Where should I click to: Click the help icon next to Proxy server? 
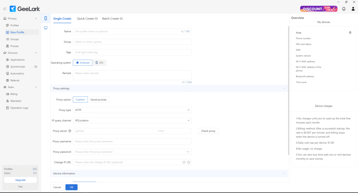click(x=70, y=131)
